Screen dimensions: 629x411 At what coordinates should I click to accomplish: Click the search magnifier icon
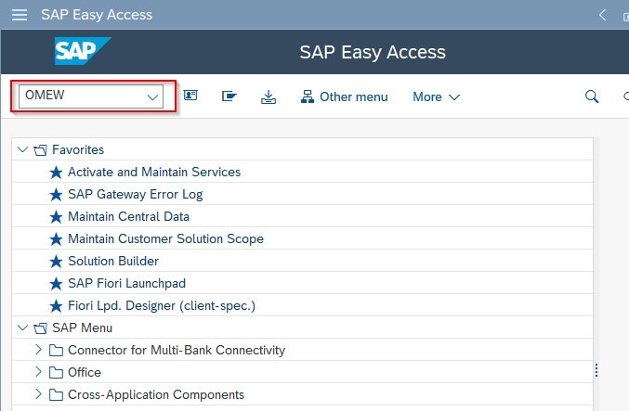tap(592, 96)
